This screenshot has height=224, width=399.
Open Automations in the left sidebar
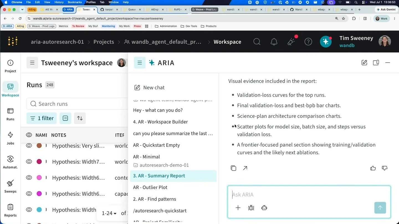[x=10, y=162]
